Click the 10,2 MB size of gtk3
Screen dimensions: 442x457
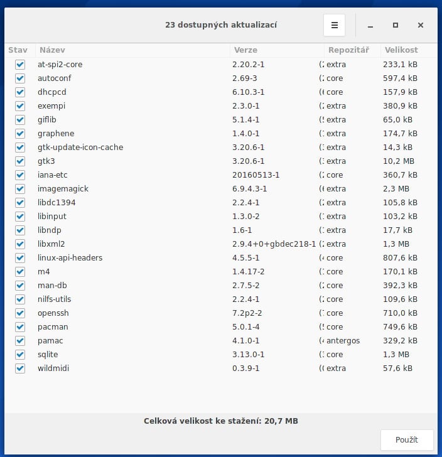(x=399, y=161)
